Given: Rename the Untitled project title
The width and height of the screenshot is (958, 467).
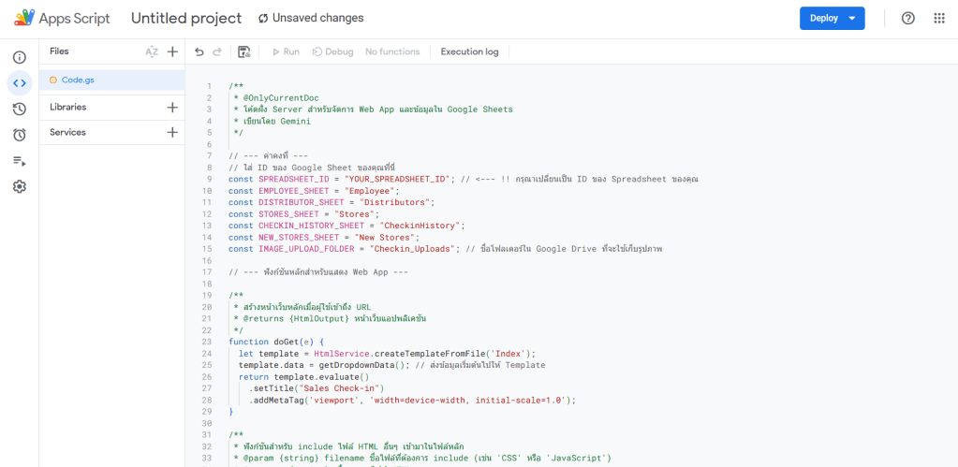Looking at the screenshot, I should [186, 19].
